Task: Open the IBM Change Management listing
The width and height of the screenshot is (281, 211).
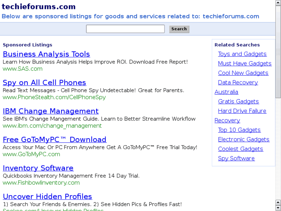Action: (51, 111)
